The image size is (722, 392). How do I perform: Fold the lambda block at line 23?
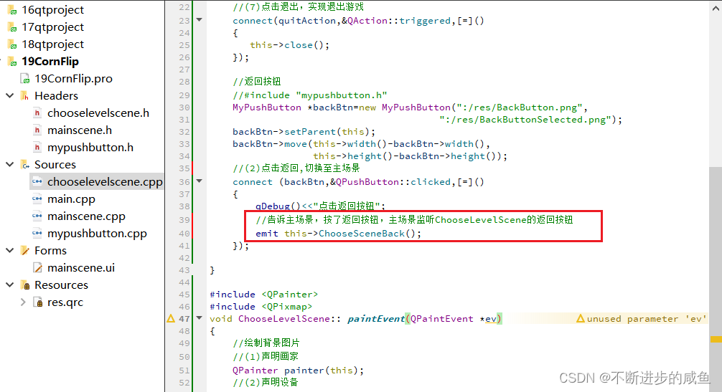(200, 20)
